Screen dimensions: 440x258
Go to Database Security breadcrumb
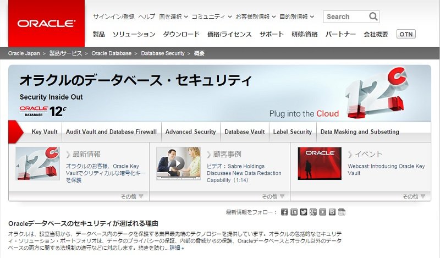(x=163, y=53)
